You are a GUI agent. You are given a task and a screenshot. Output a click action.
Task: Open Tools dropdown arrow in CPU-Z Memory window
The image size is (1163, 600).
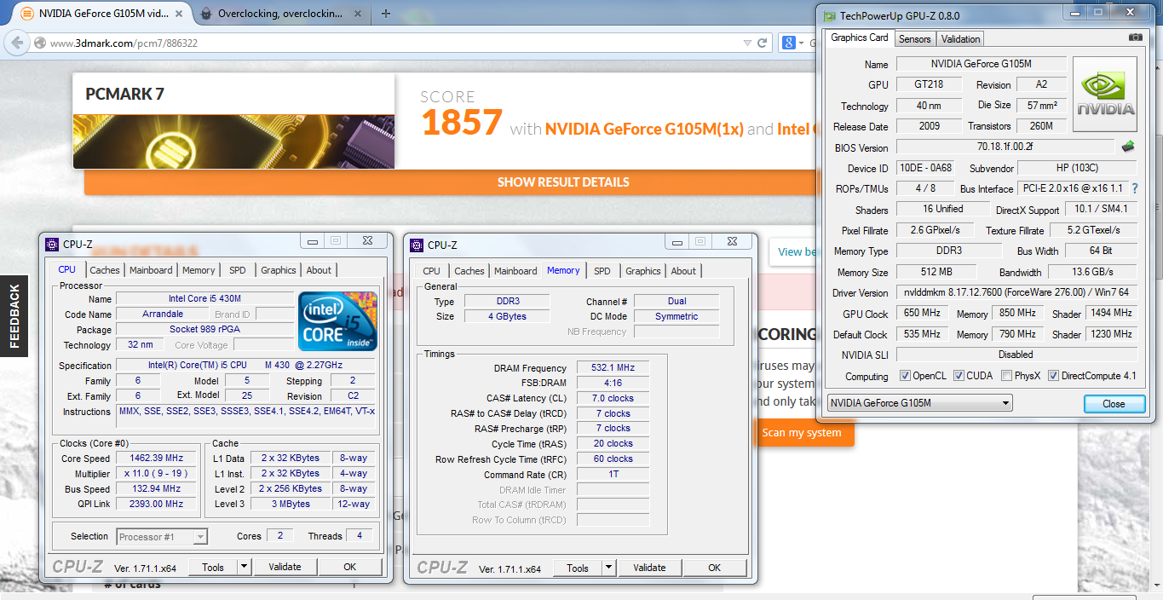pyautogui.click(x=608, y=568)
